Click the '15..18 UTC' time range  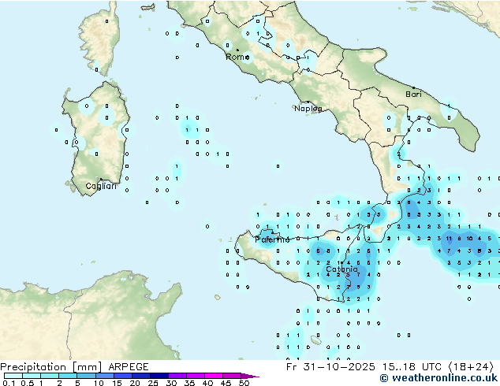412,367
